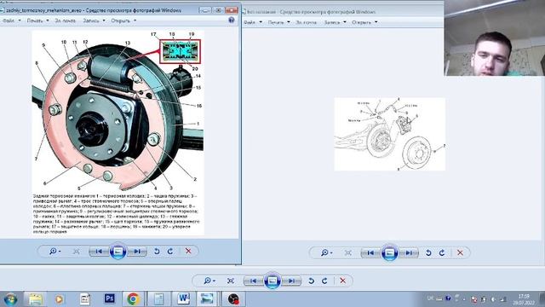Delete the image in the background viewer
This screenshot has height=307, width=545.
[x=343, y=281]
